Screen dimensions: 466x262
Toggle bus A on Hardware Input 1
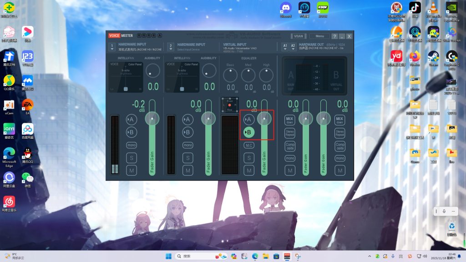pyautogui.click(x=132, y=120)
